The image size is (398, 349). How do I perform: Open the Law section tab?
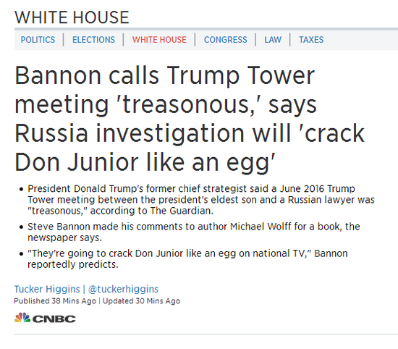point(273,40)
